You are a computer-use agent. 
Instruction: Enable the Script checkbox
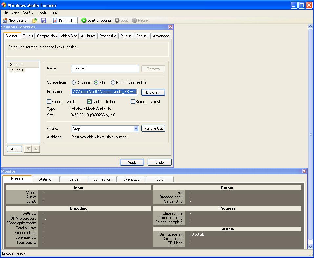click(x=133, y=102)
